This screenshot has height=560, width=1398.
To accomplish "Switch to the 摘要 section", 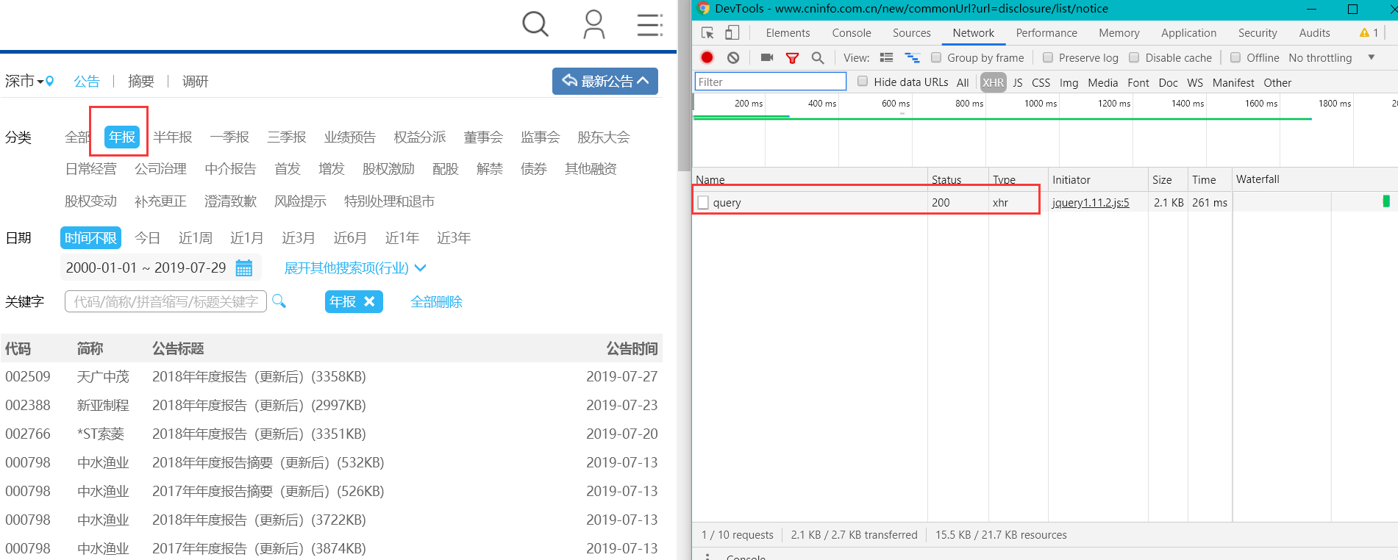I will [x=140, y=82].
